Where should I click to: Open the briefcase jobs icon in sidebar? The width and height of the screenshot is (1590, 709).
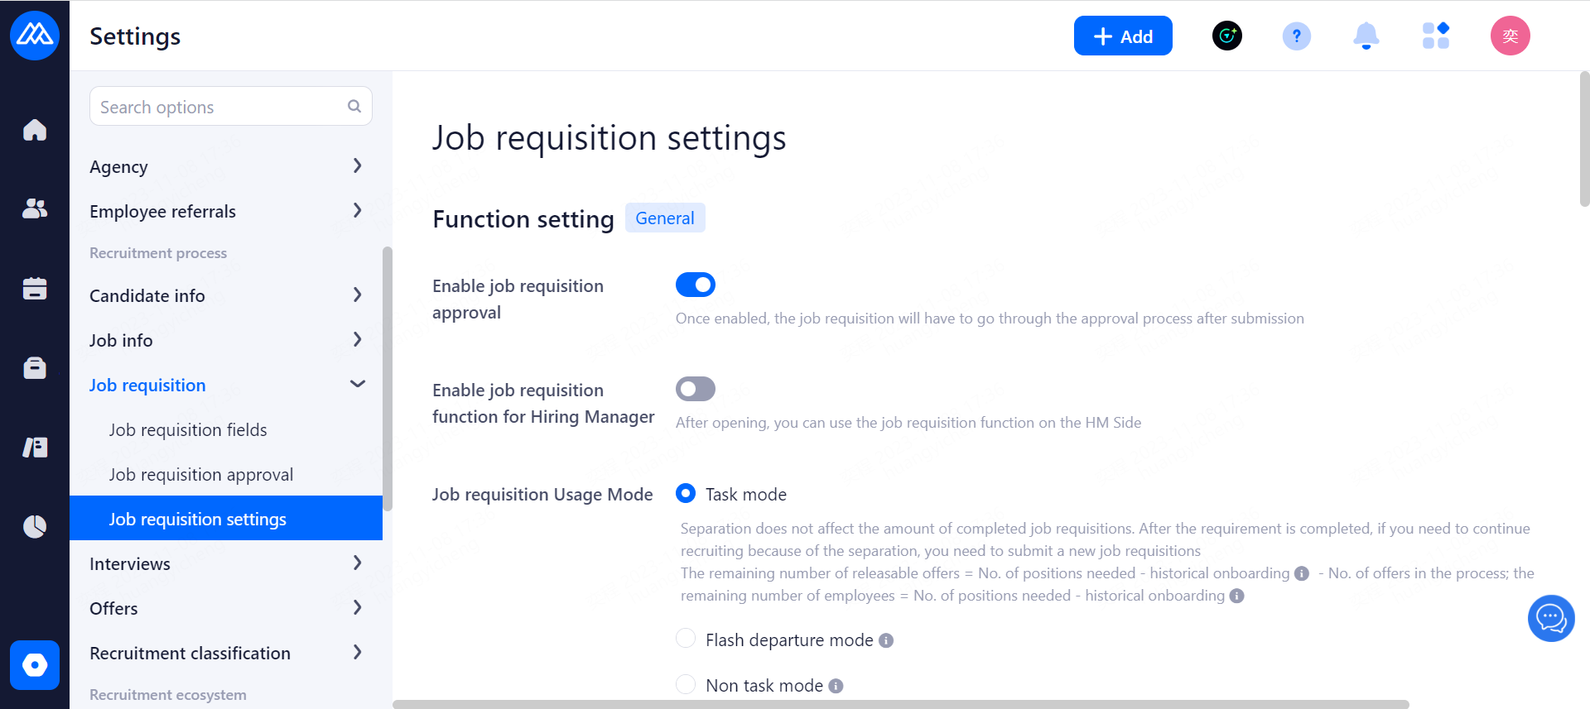click(35, 367)
